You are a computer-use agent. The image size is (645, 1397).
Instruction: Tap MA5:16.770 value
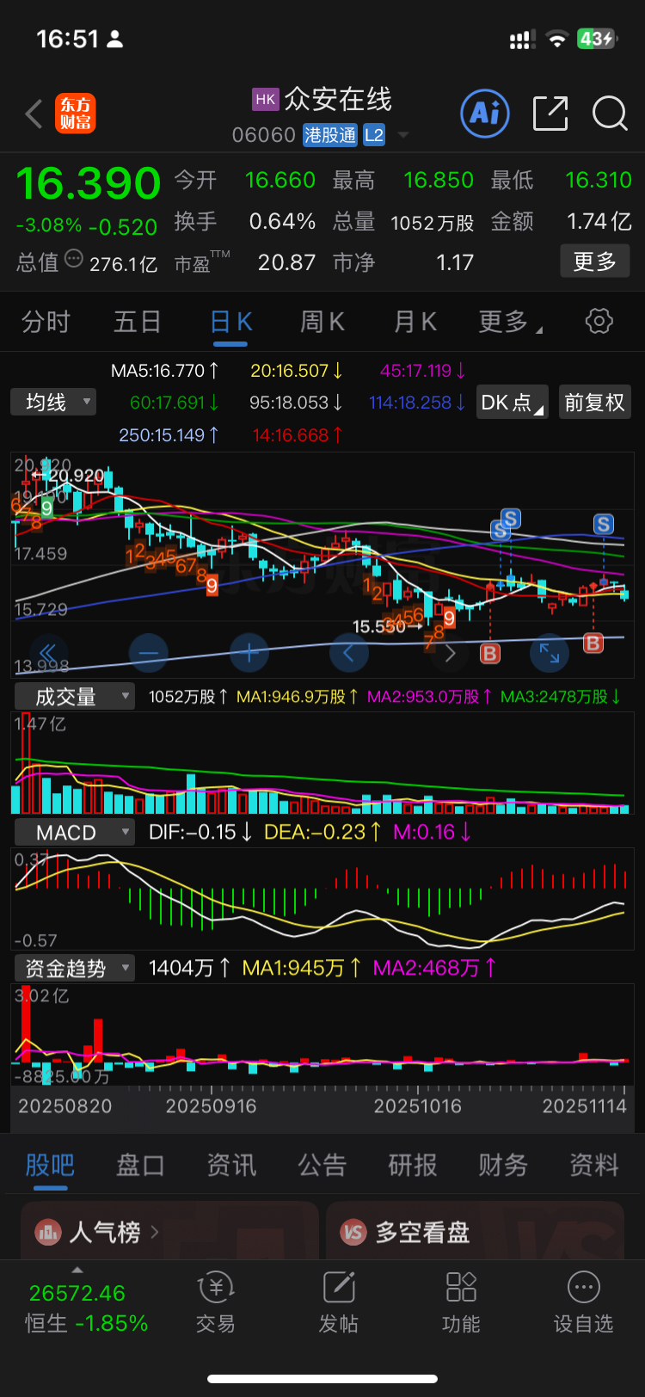165,371
